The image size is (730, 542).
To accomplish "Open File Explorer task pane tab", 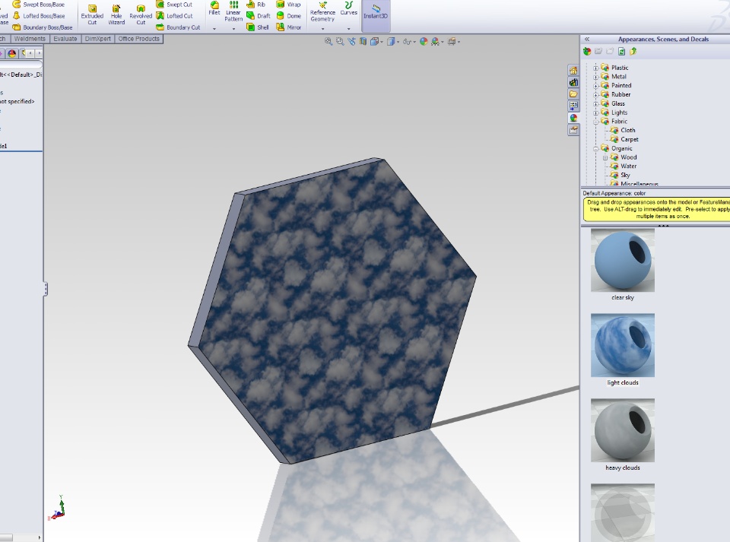I will [x=573, y=94].
